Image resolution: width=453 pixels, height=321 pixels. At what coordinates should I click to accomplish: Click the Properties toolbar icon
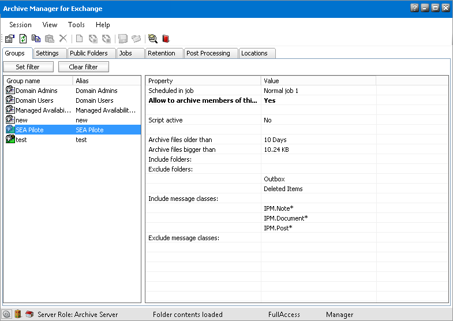10,39
